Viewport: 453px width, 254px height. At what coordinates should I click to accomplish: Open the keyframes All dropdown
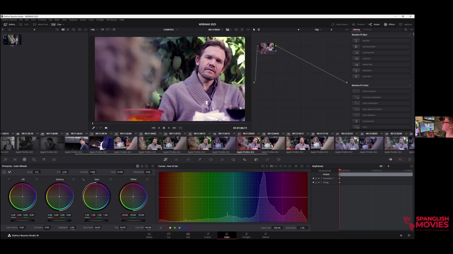tap(382, 166)
